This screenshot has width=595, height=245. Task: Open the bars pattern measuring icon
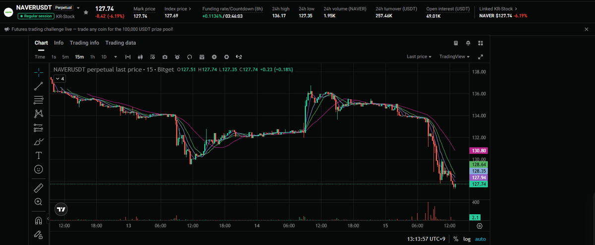coord(127,56)
